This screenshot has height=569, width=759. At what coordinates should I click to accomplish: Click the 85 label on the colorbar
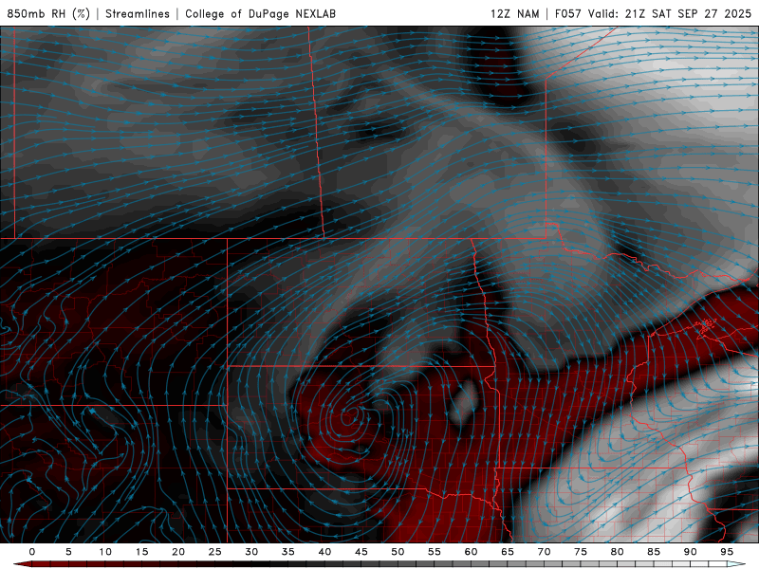coord(654,552)
